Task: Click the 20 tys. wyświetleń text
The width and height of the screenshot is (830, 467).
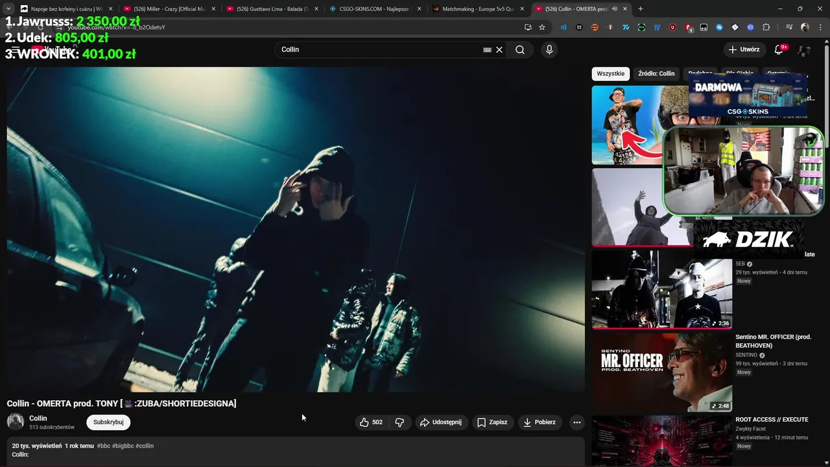Action: 37,446
